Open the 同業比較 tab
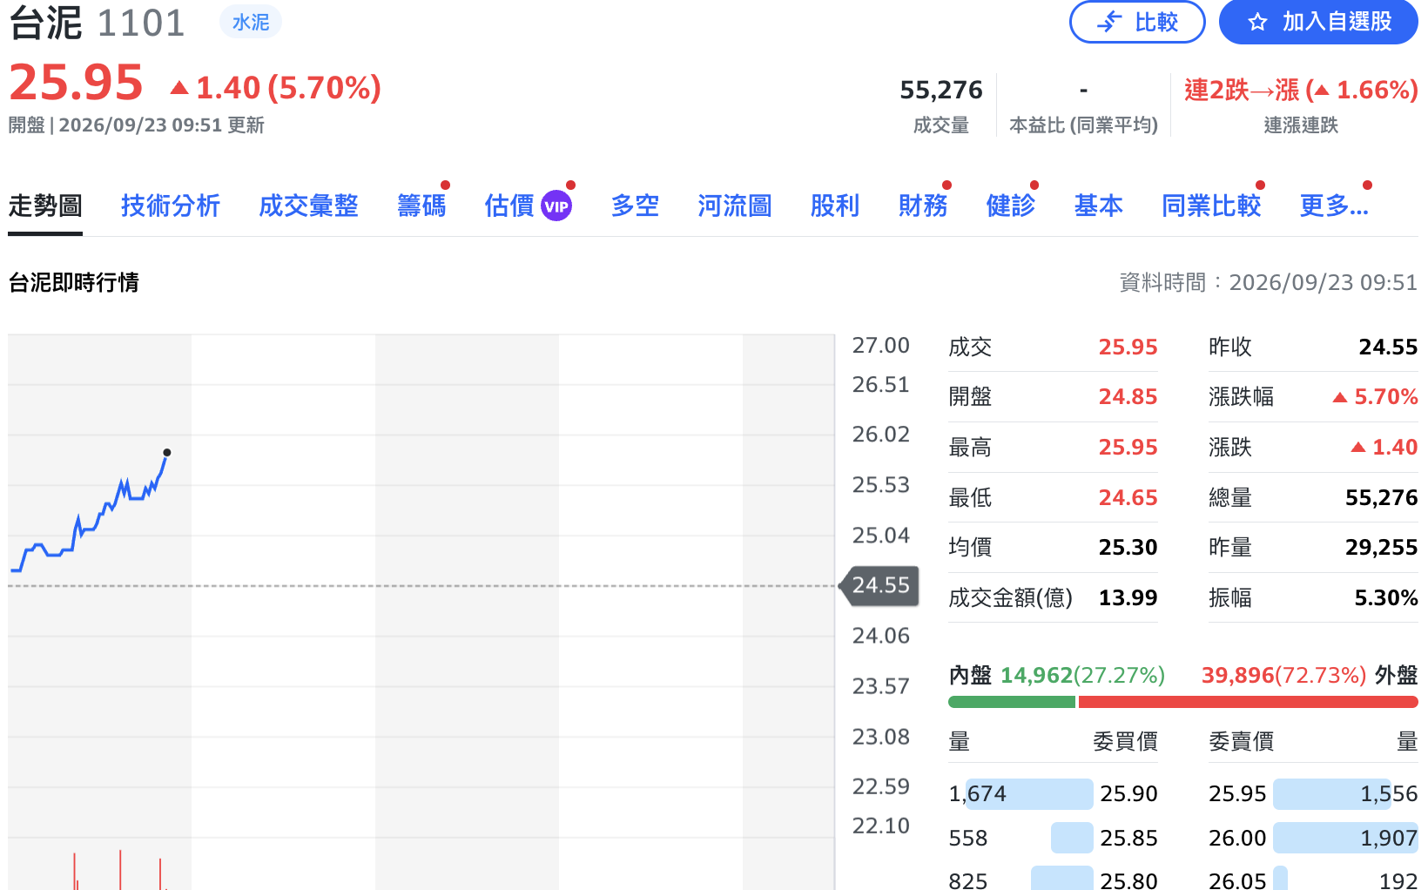The height and width of the screenshot is (890, 1428). (x=1211, y=206)
